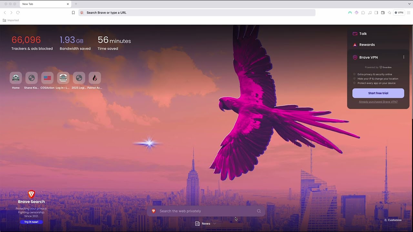Go back with the back arrow
This screenshot has width=413, height=232.
coord(5,13)
